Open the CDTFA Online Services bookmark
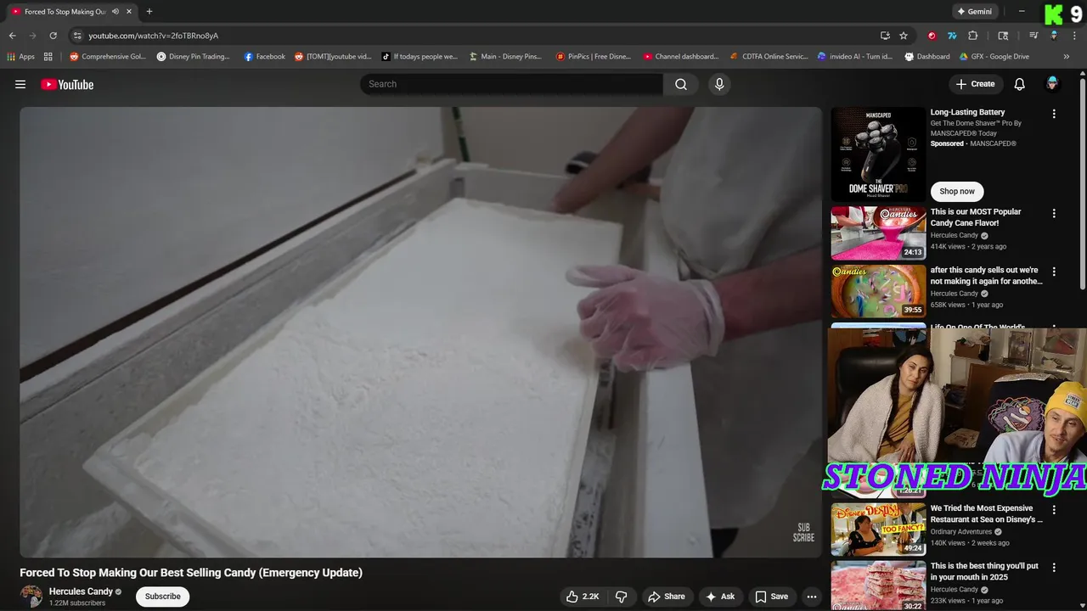 coord(769,57)
